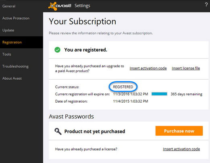Click the registration expiry date value
The height and width of the screenshot is (163, 210).
tap(131, 94)
